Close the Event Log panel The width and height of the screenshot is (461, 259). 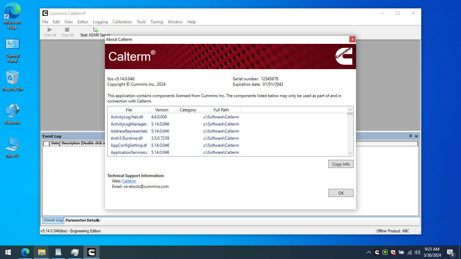click(x=416, y=136)
